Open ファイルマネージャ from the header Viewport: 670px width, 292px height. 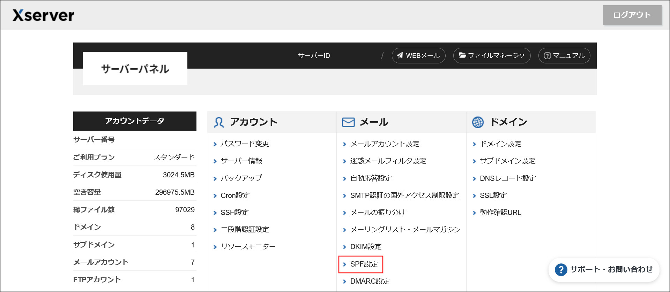click(x=492, y=55)
